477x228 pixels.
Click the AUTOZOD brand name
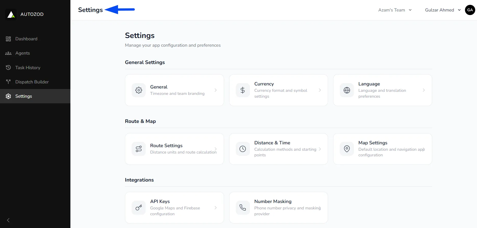pos(32,14)
